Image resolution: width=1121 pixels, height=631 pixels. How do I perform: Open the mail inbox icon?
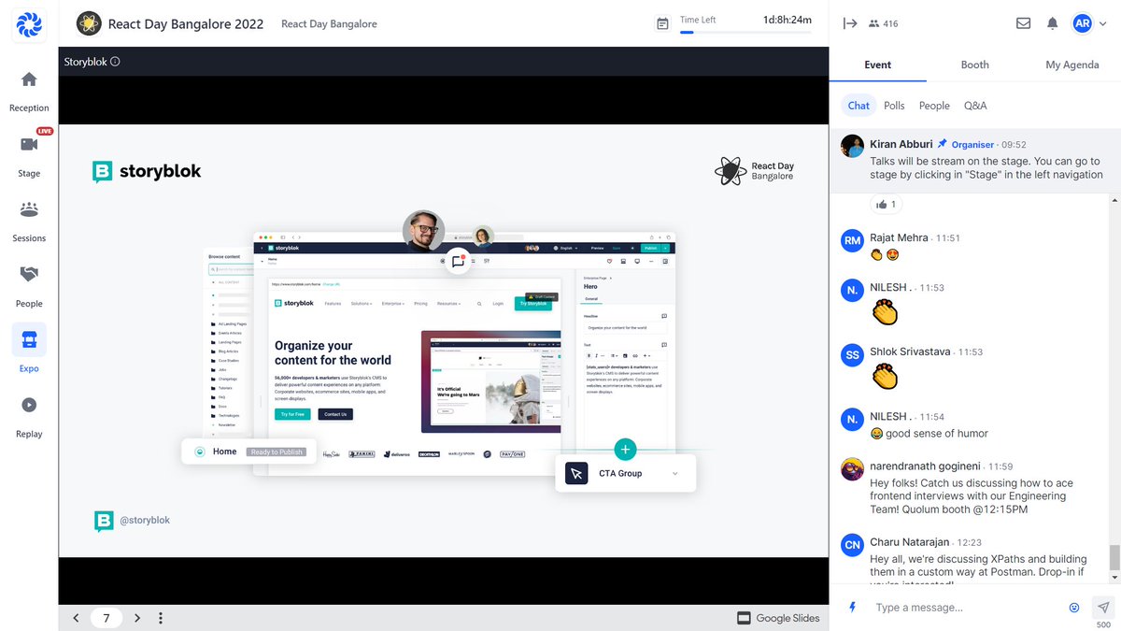tap(1023, 23)
